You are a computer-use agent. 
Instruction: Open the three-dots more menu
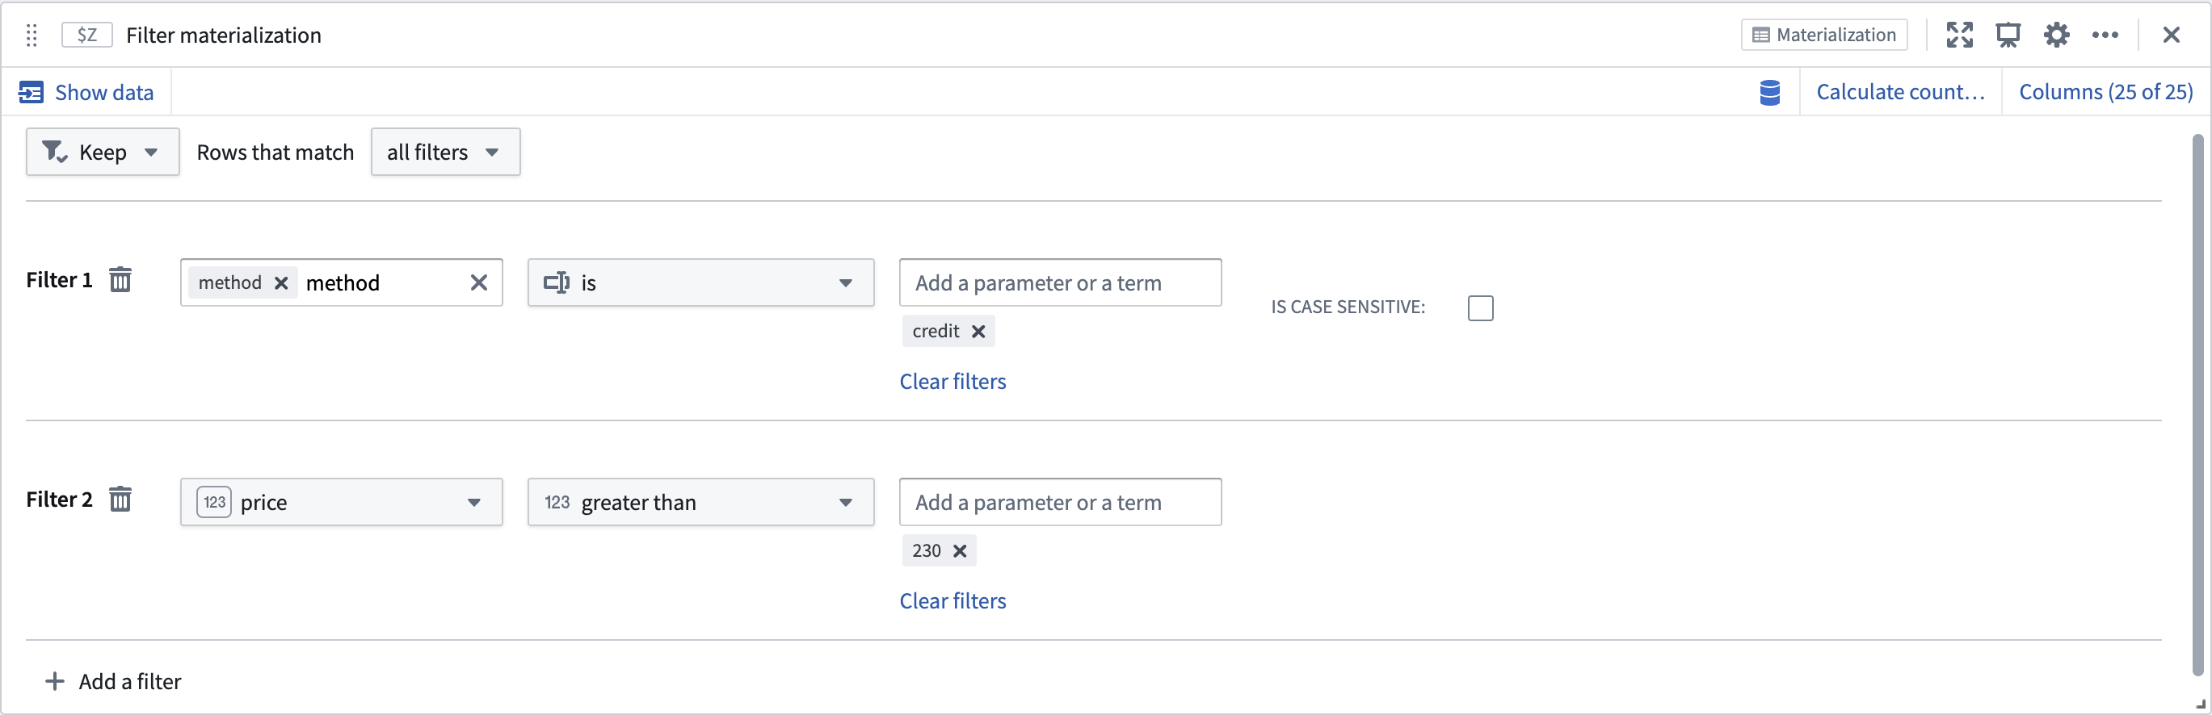(2105, 36)
